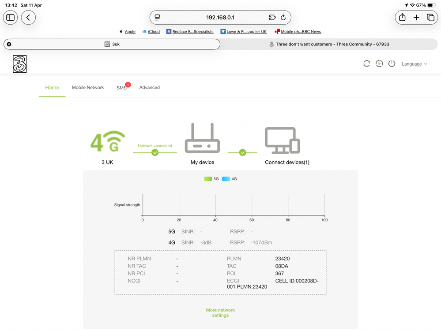Open the SMS tab
Screen dimensions: 441x330
(x=121, y=88)
